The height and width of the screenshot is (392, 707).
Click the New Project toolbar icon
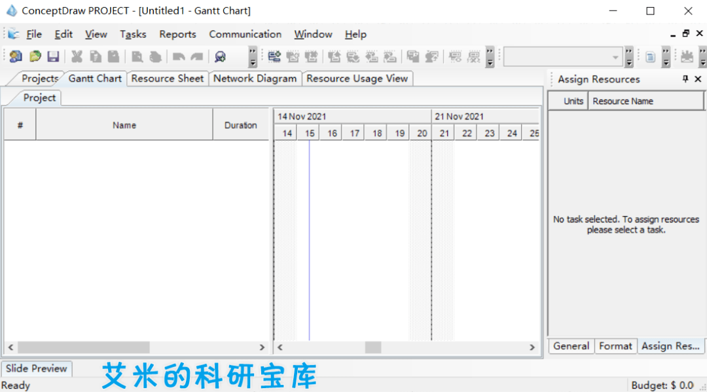point(16,56)
